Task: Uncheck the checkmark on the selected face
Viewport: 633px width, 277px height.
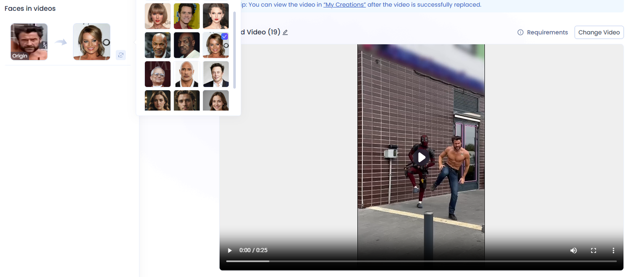Action: [225, 37]
